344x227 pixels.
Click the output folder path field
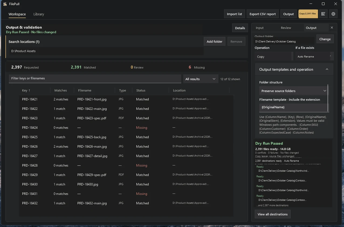click(284, 41)
